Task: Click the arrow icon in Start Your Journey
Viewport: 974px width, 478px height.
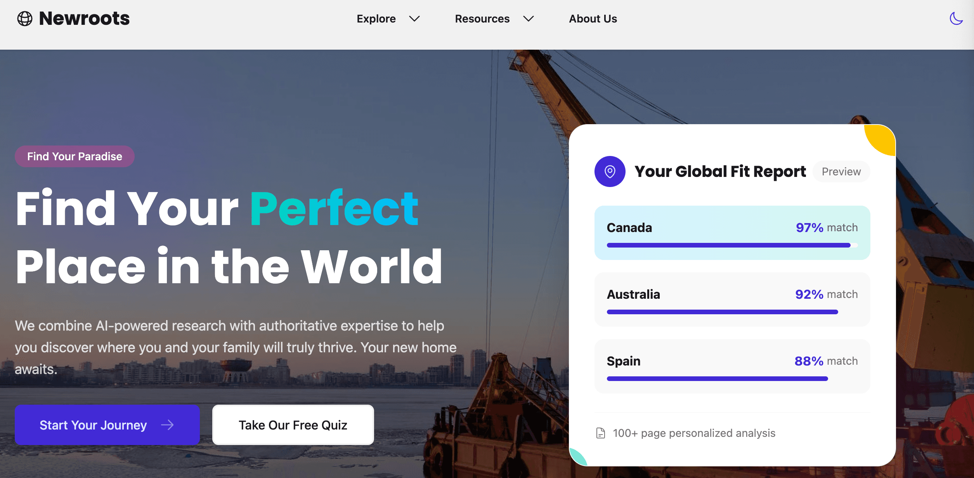Action: 167,425
